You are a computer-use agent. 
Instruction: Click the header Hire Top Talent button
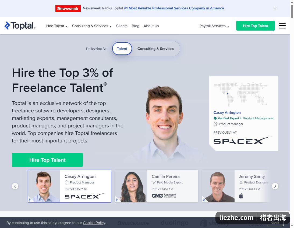point(255,26)
